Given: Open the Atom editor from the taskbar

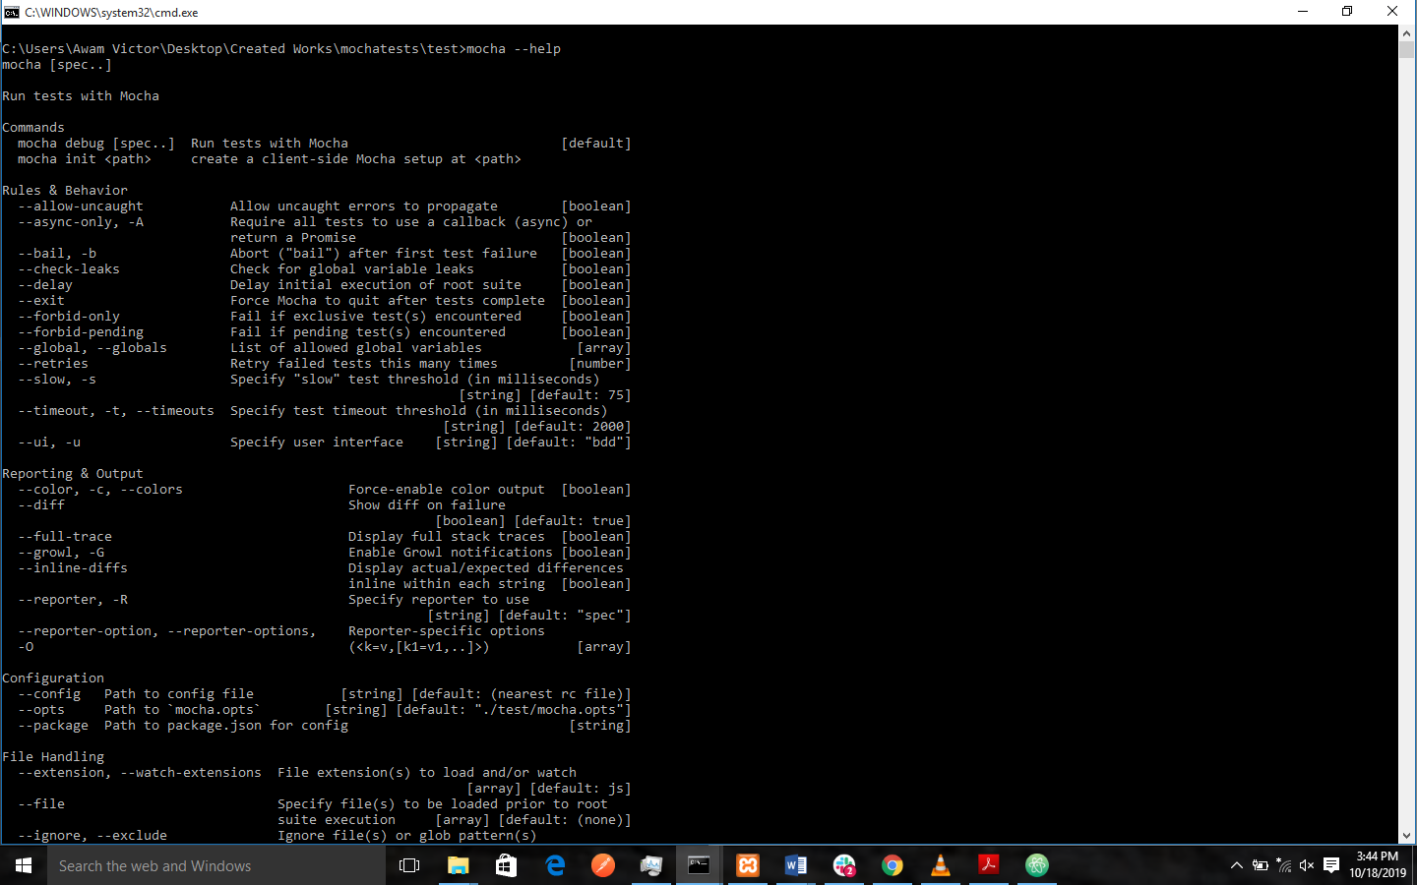Looking at the screenshot, I should 1037,865.
